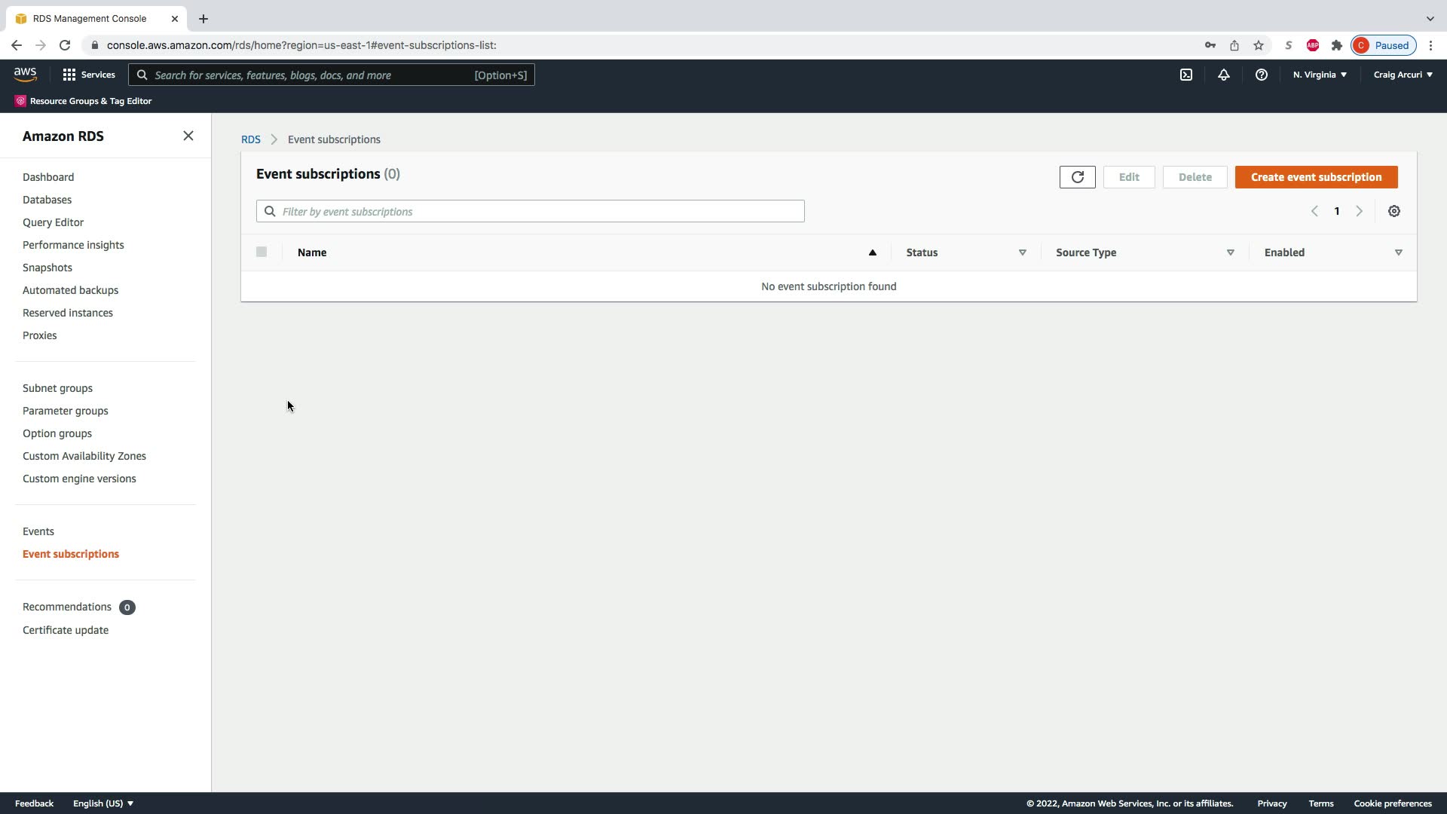Open AWS CloudShell terminal icon
This screenshot has height=814, width=1447.
pos(1185,75)
